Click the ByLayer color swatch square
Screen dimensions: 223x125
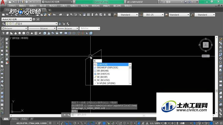(4, 28)
